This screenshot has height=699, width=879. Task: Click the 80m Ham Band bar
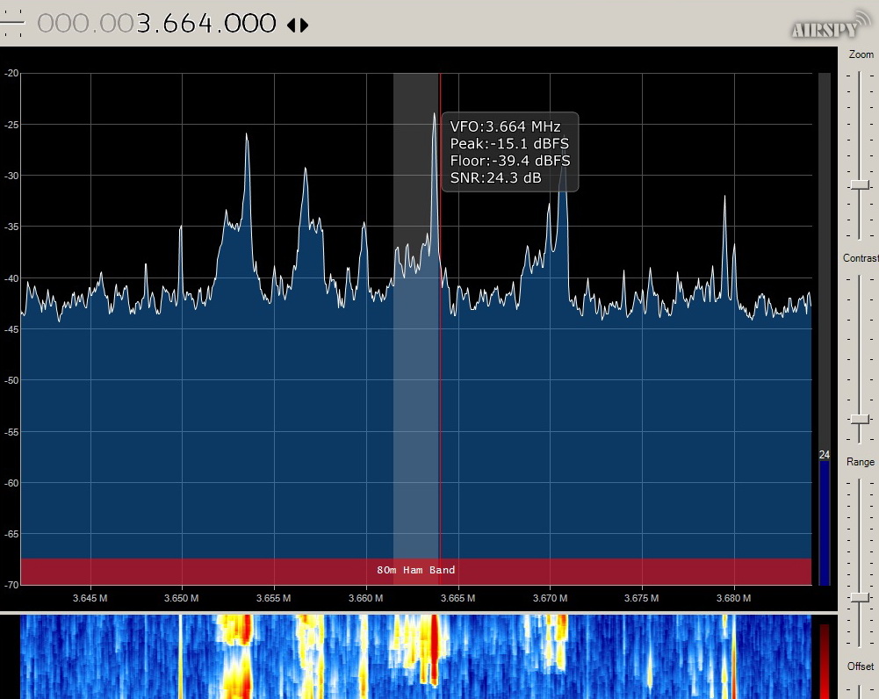pyautogui.click(x=415, y=571)
